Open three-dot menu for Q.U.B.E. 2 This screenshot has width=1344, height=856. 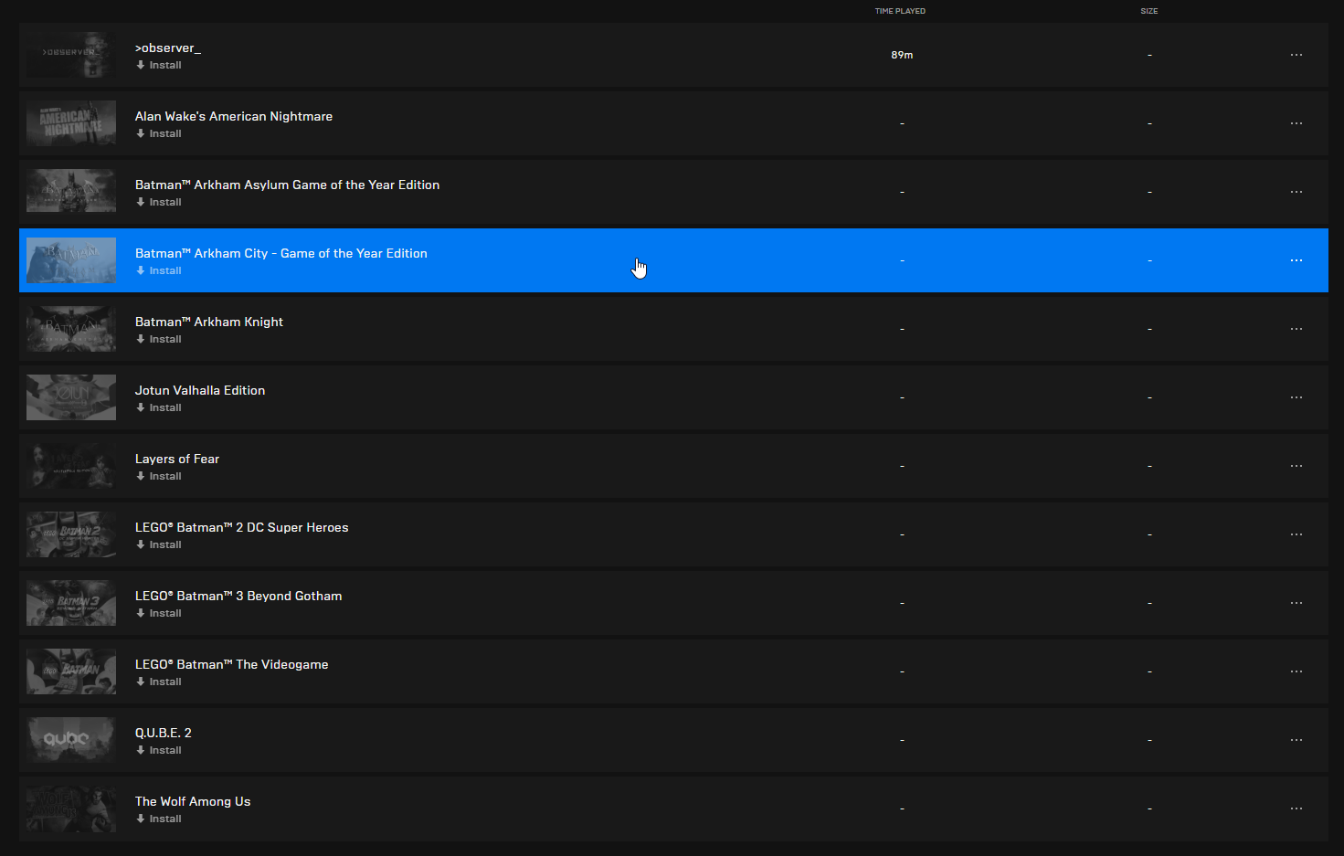(1296, 740)
